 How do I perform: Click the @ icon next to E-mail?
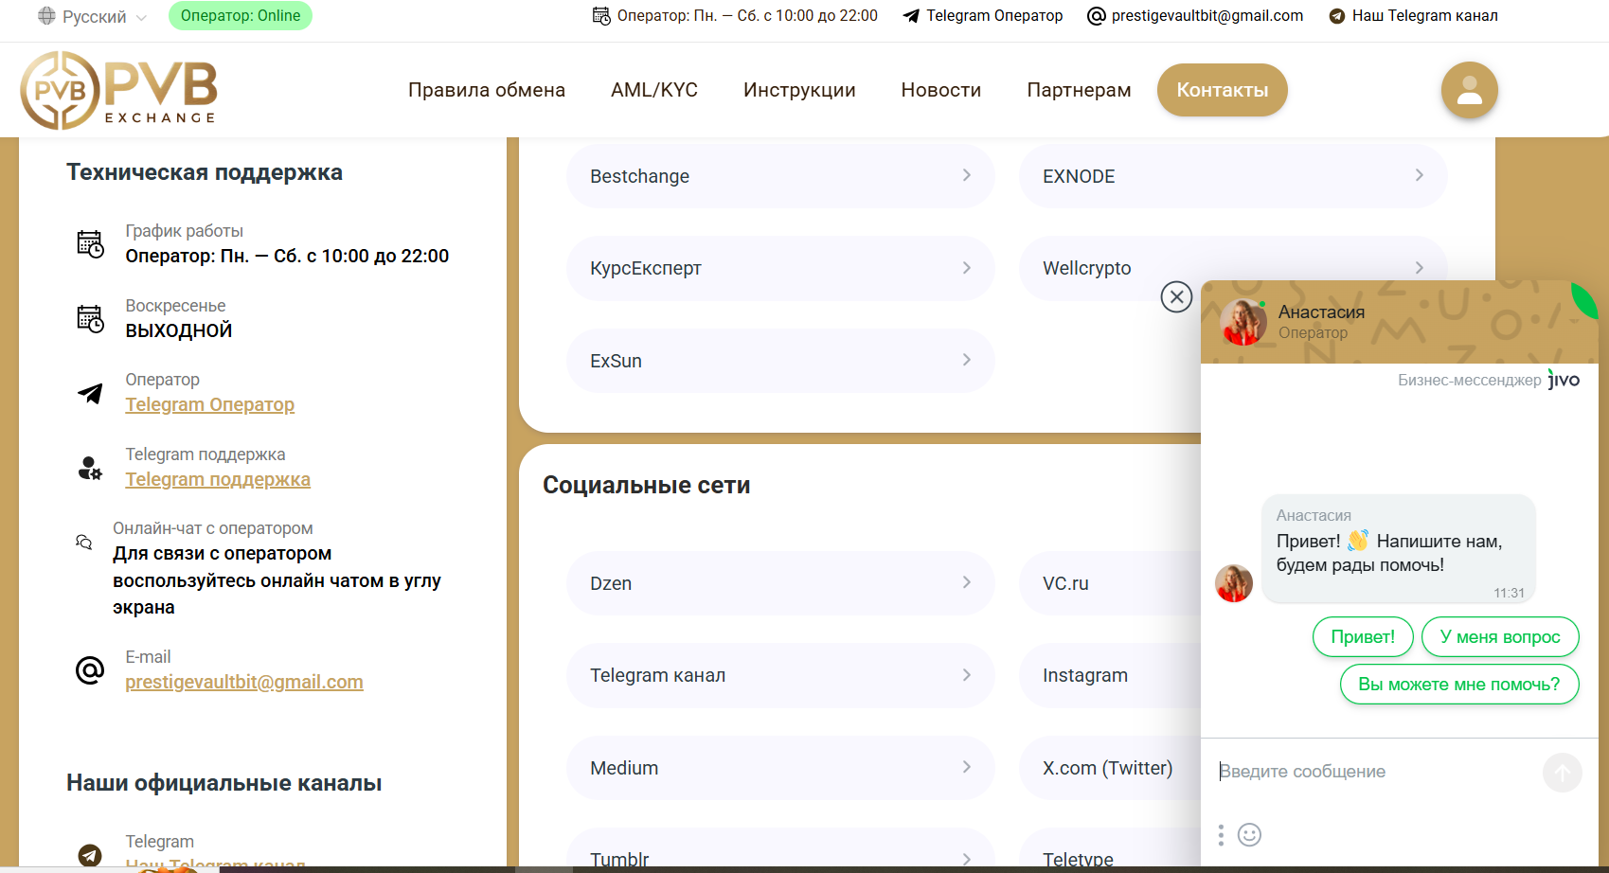(90, 670)
